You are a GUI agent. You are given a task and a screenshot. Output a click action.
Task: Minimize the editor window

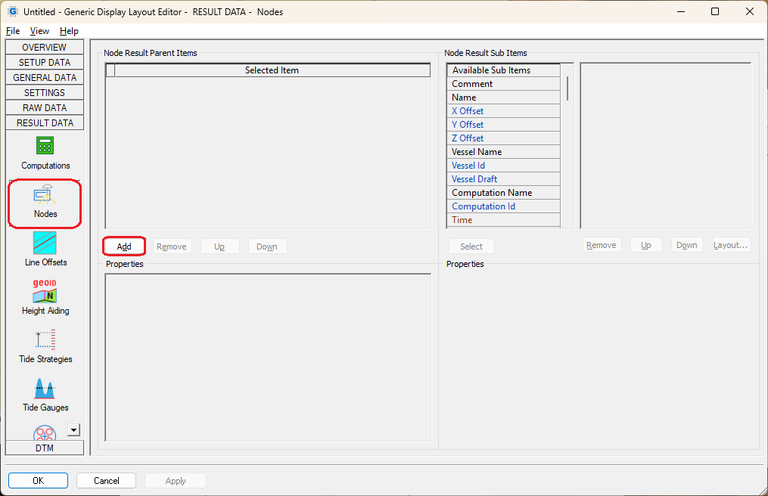tap(681, 11)
